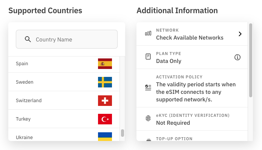Select Switzerland in the countries list
The height and width of the screenshot is (150, 262).
point(64,100)
